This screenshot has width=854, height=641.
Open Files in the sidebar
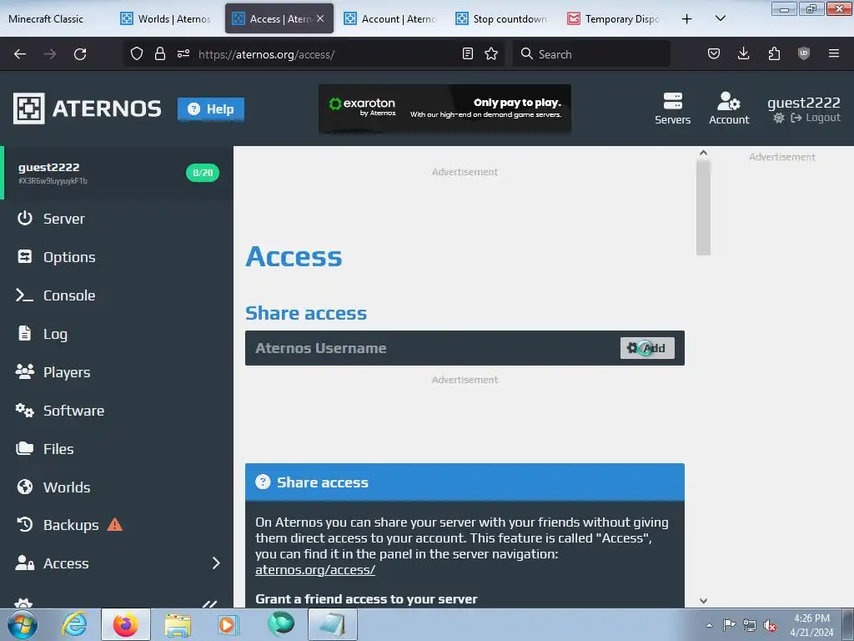point(45,448)
